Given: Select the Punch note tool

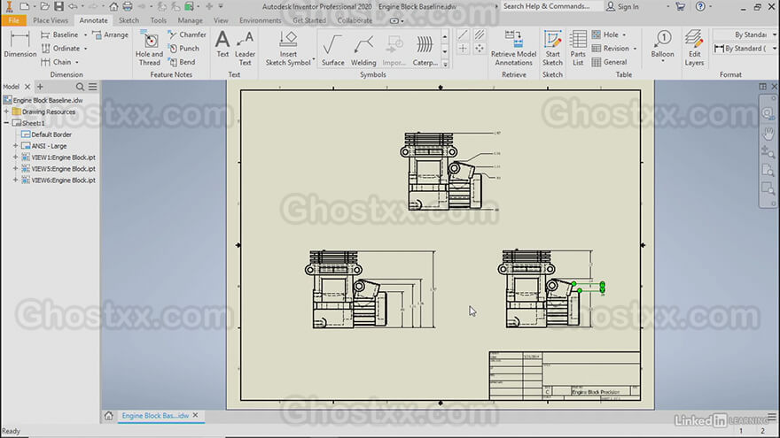Looking at the screenshot, I should 183,48.
